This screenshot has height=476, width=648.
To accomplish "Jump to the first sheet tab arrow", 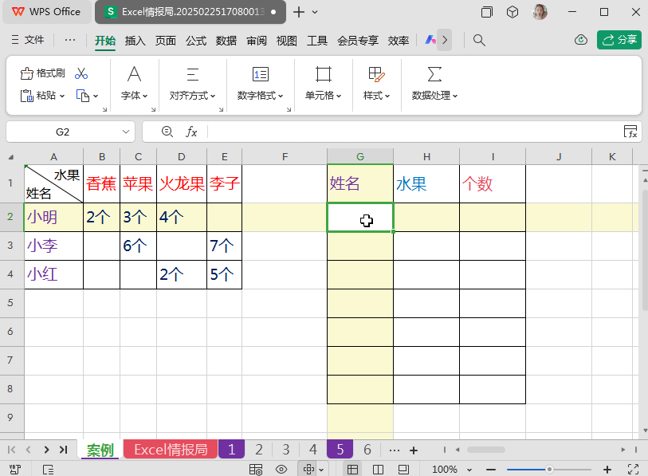I will [12, 450].
